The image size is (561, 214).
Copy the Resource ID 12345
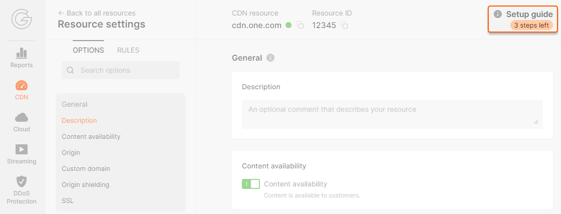tap(344, 25)
